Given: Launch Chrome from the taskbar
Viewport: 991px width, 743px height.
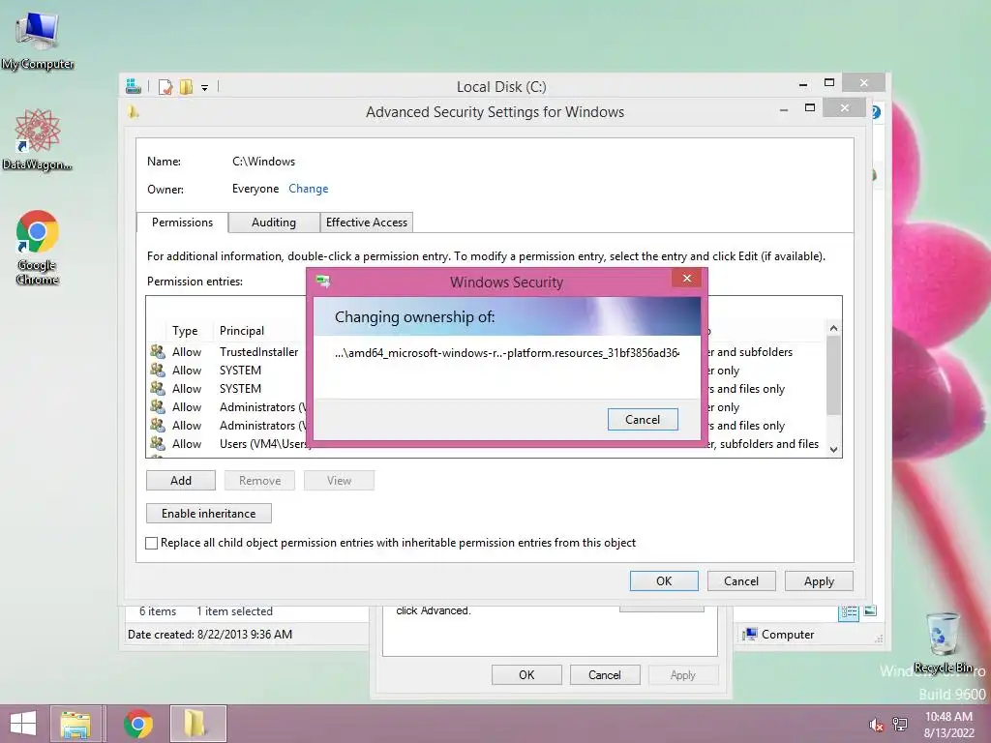Looking at the screenshot, I should [138, 724].
